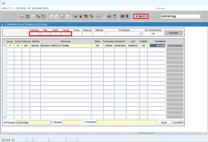Screen dimensions: 208x142
Task: Go to previous record navigation icon
Action: (x=57, y=16)
